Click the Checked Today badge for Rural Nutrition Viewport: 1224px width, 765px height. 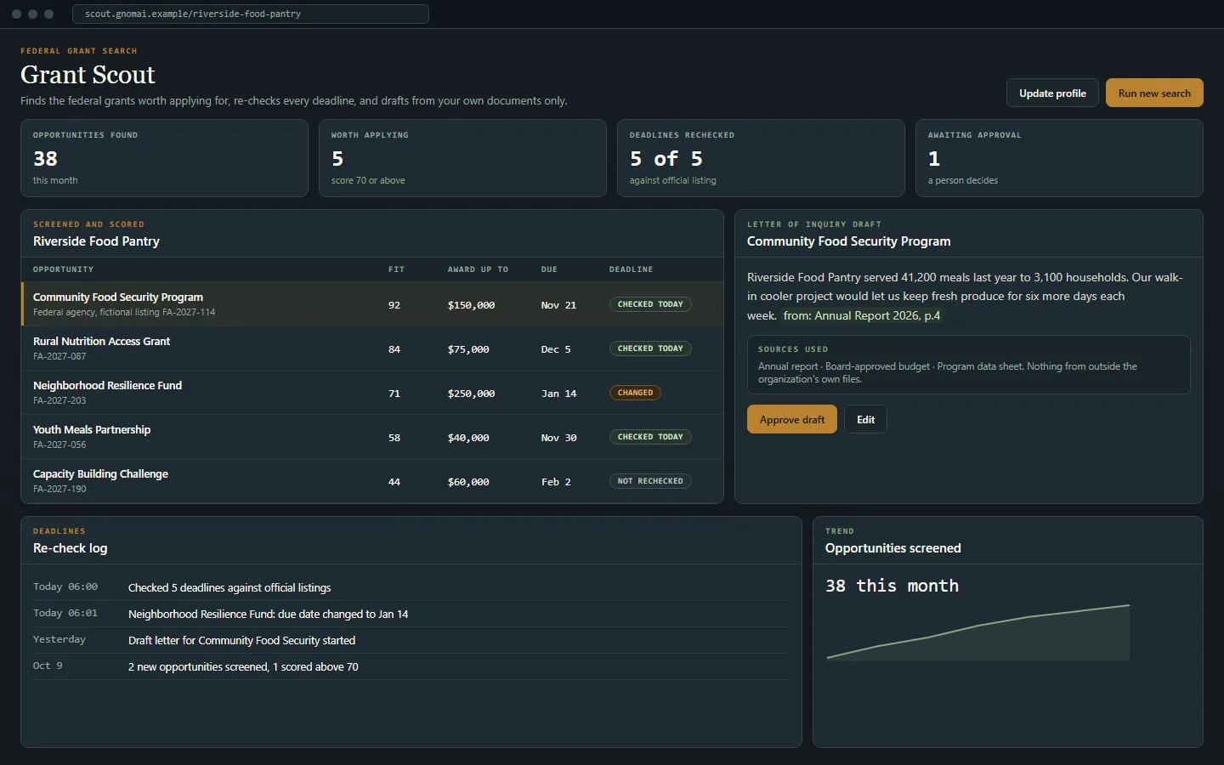click(x=650, y=348)
